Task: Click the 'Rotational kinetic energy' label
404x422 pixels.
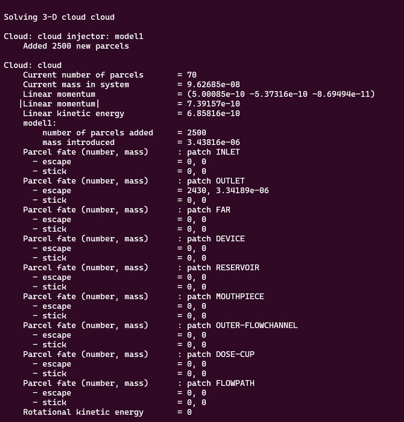Action: click(x=83, y=412)
